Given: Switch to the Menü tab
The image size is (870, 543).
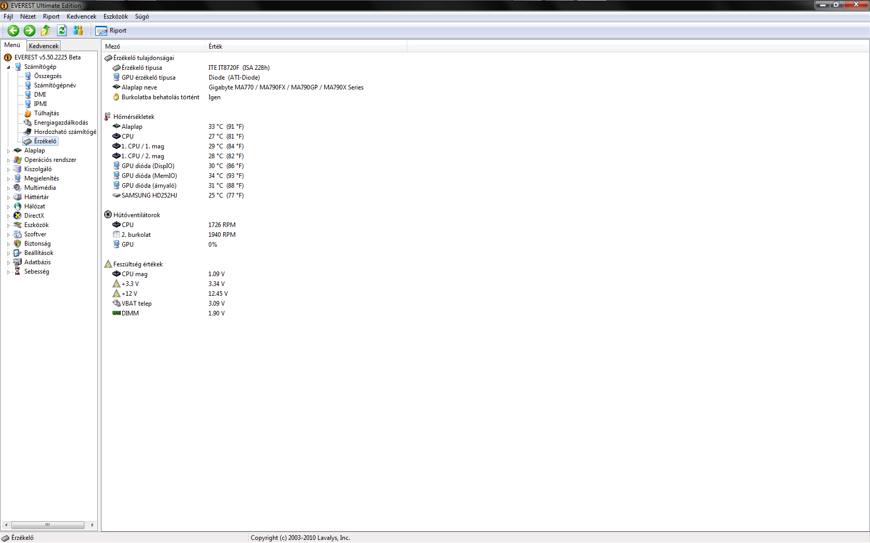Looking at the screenshot, I should click(x=12, y=45).
